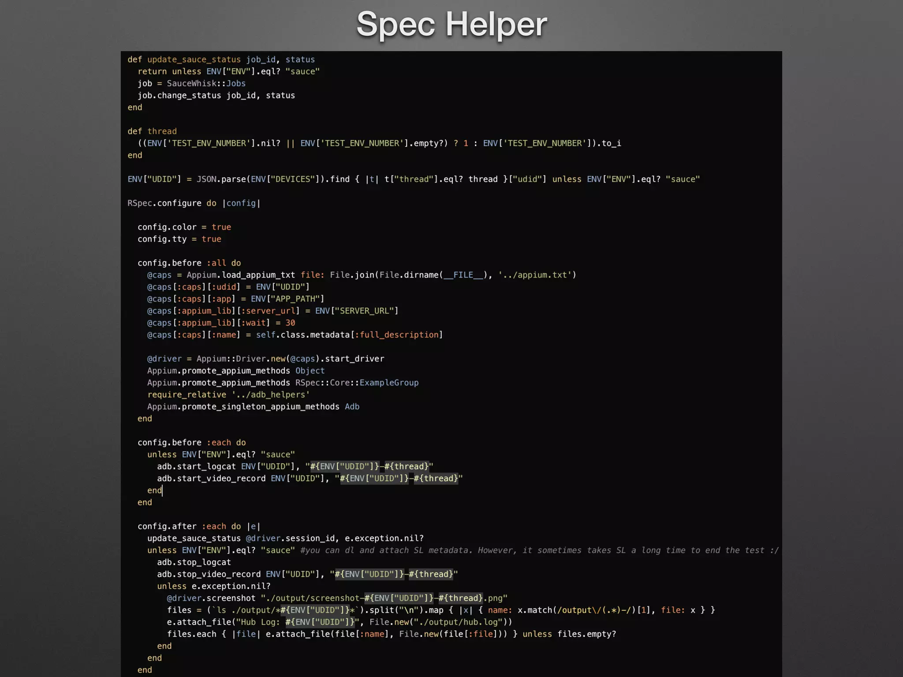Click the 'config.tty = true' line

tap(179, 239)
